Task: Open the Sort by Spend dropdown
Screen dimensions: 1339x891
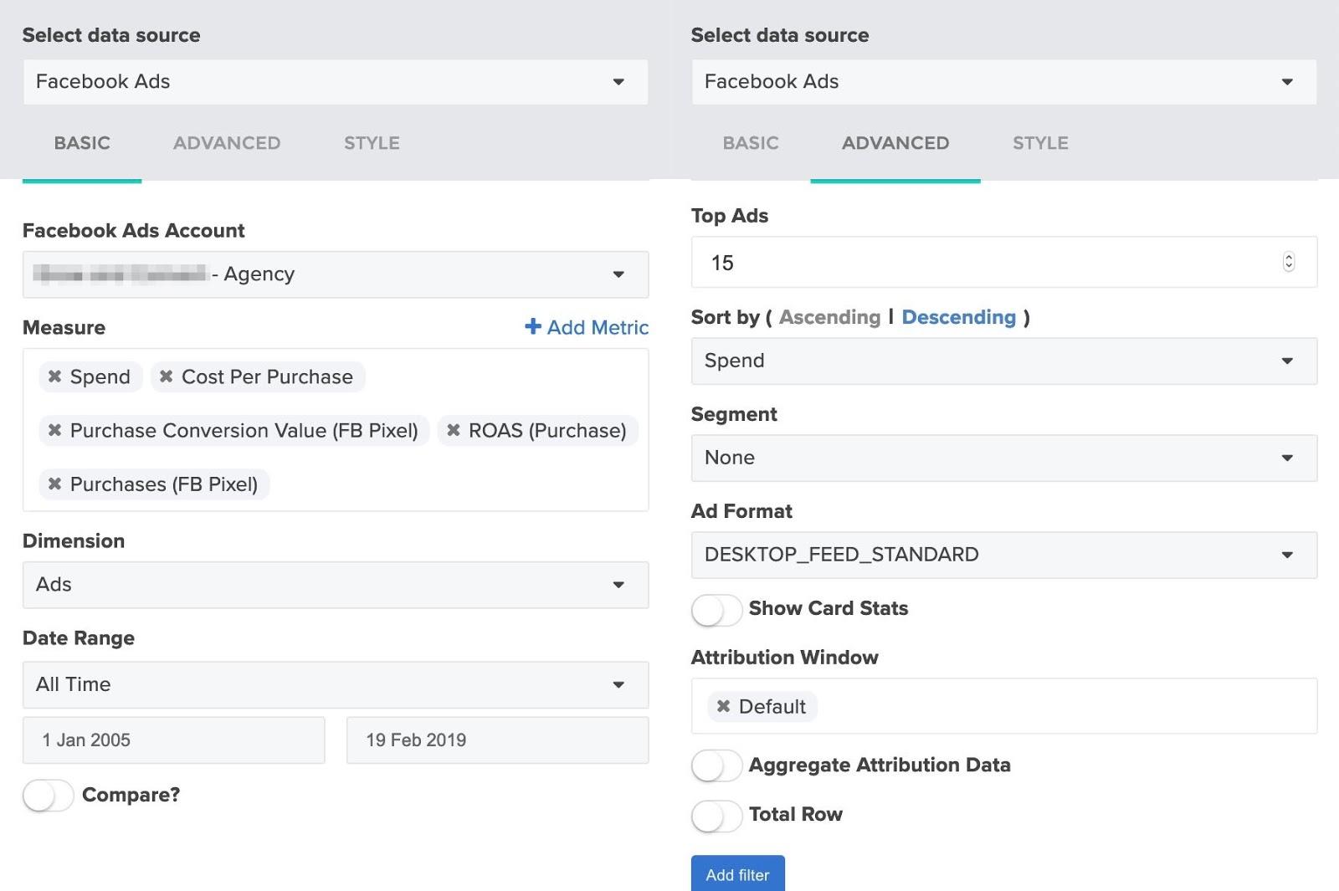Action: click(x=1004, y=361)
